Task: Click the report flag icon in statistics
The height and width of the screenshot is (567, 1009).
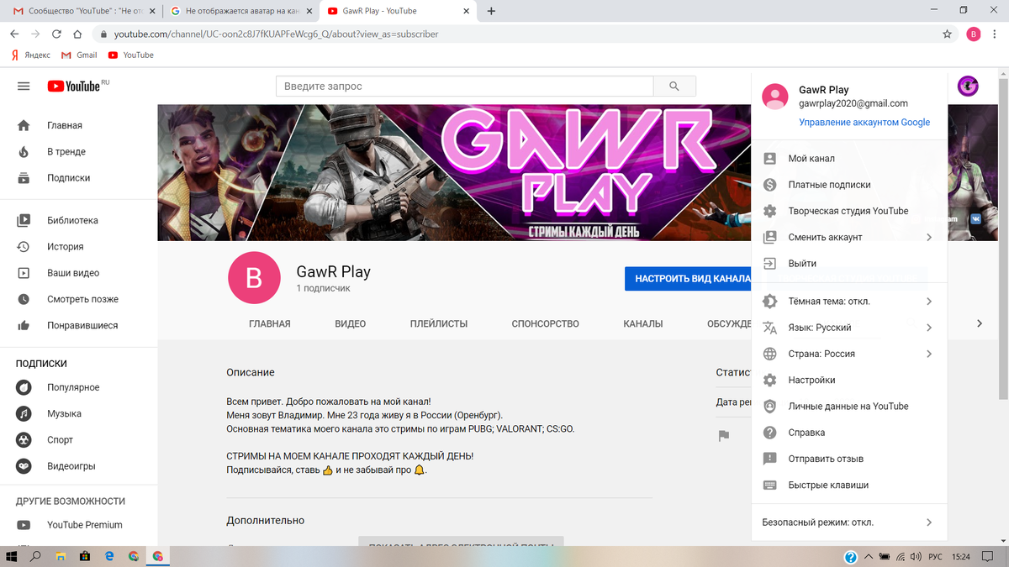Action: (x=723, y=435)
